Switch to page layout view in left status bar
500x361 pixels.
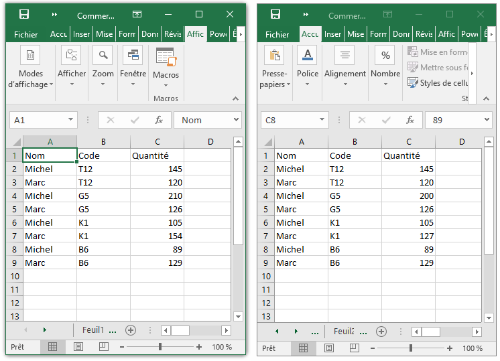pos(78,347)
